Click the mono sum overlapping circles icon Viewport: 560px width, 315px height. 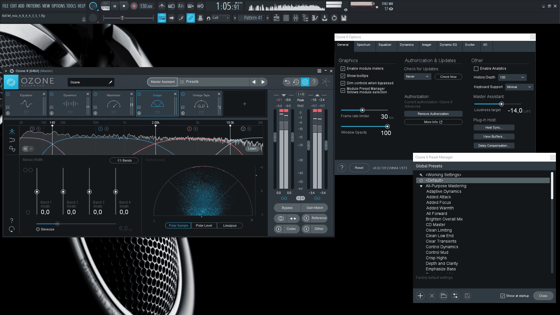tap(281, 218)
